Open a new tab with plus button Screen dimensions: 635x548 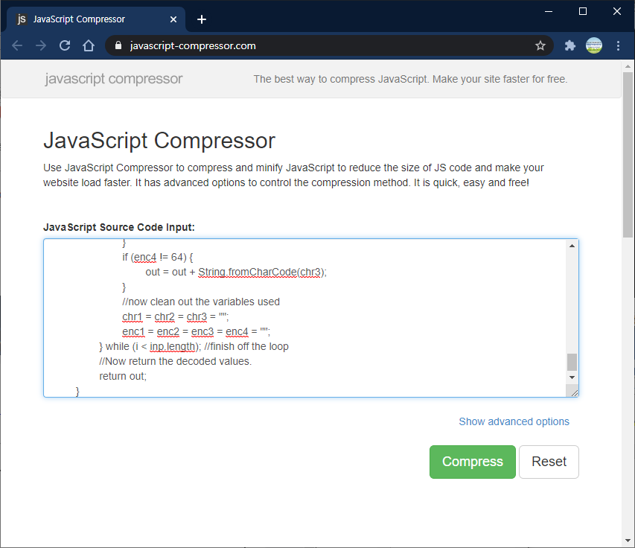(x=202, y=19)
